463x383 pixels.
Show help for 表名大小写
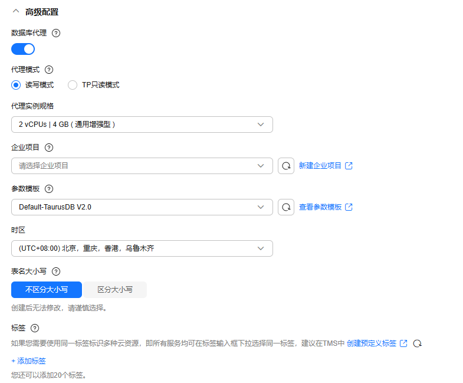(x=56, y=271)
